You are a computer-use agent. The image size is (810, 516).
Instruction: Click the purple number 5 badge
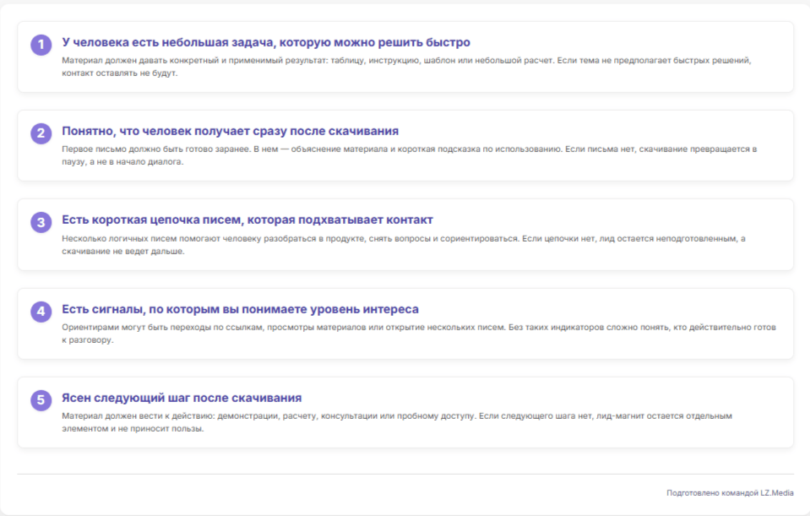pyautogui.click(x=41, y=399)
